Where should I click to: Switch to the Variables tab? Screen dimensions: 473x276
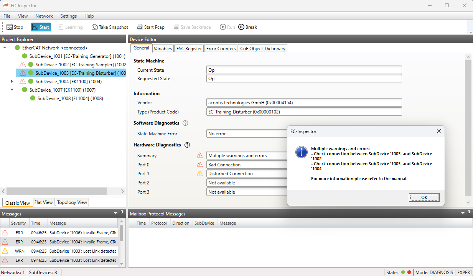pyautogui.click(x=163, y=49)
